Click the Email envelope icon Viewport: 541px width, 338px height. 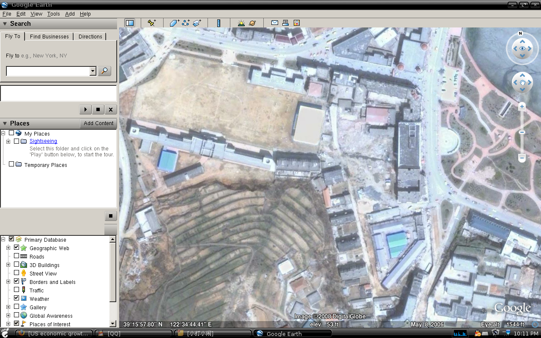(x=275, y=23)
